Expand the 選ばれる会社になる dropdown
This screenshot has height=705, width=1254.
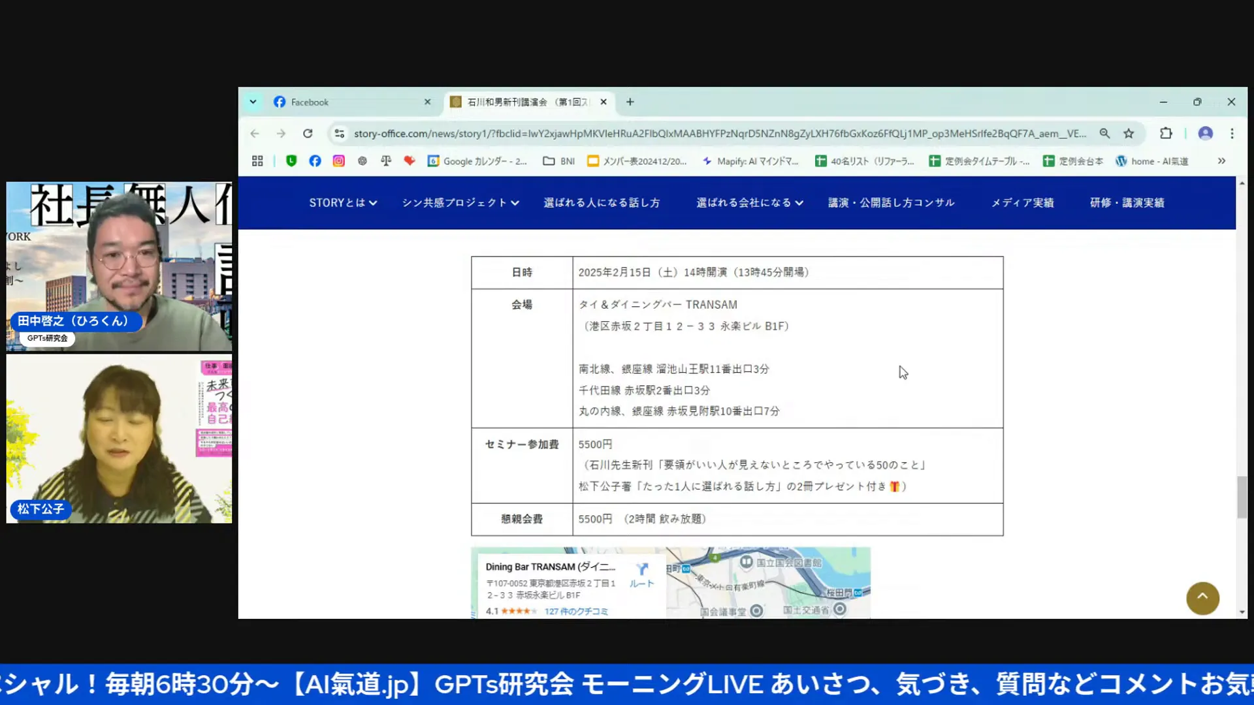click(x=749, y=203)
